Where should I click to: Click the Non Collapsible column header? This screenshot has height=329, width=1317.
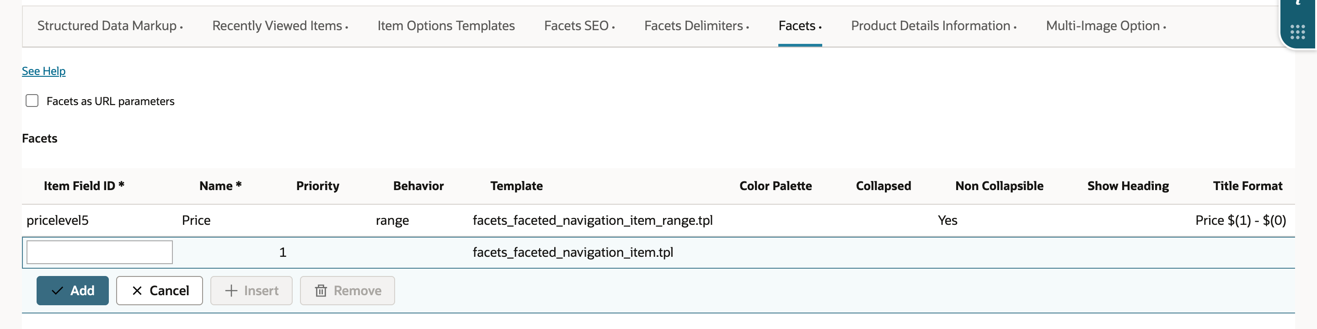[999, 186]
